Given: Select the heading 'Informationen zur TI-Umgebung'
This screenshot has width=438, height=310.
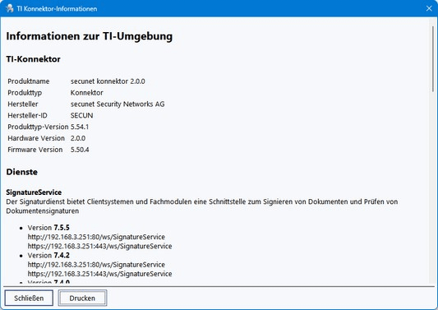Looking at the screenshot, I should pyautogui.click(x=90, y=36).
